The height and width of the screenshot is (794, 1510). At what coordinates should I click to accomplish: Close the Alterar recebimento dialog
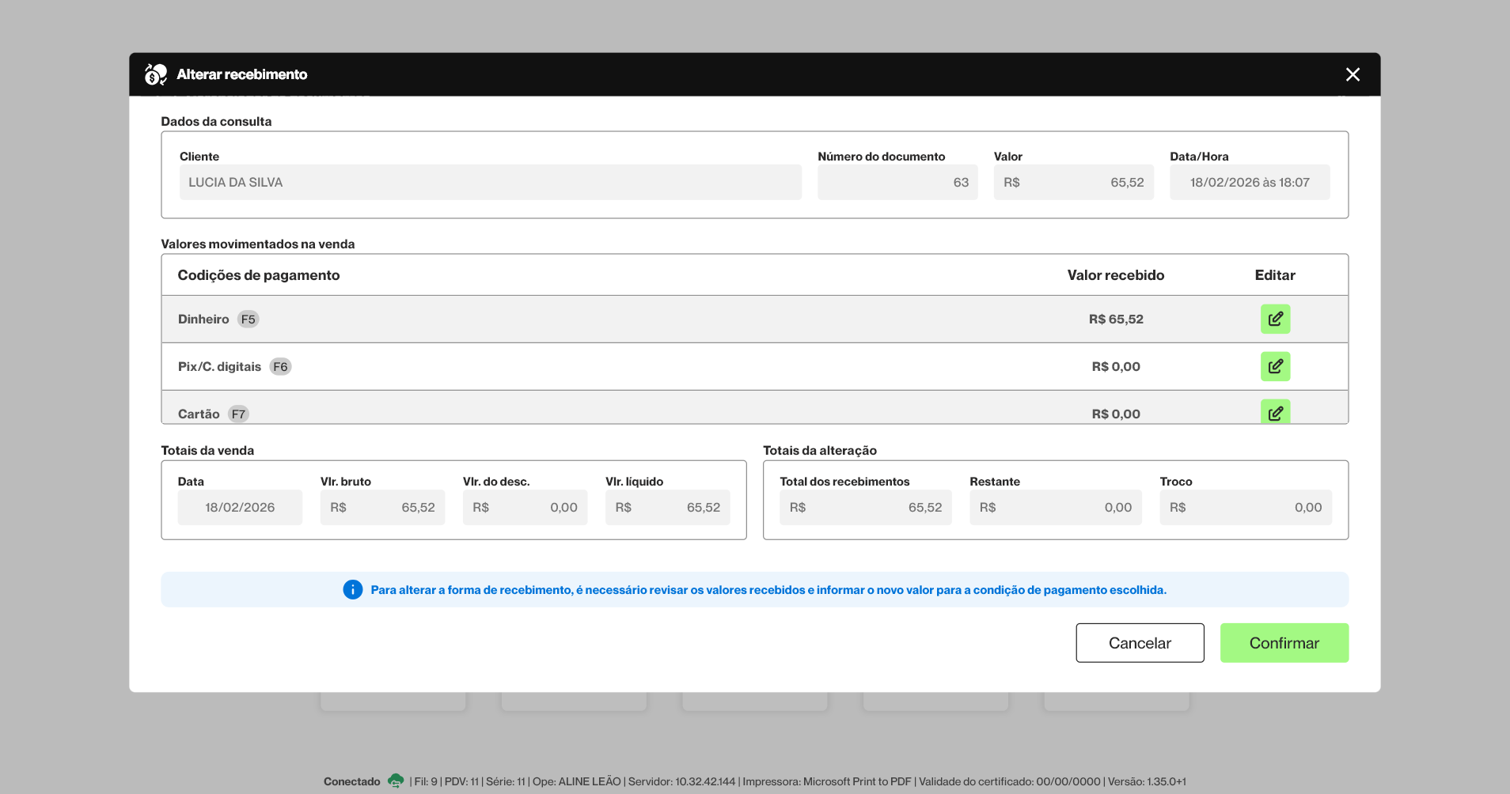[x=1353, y=74]
